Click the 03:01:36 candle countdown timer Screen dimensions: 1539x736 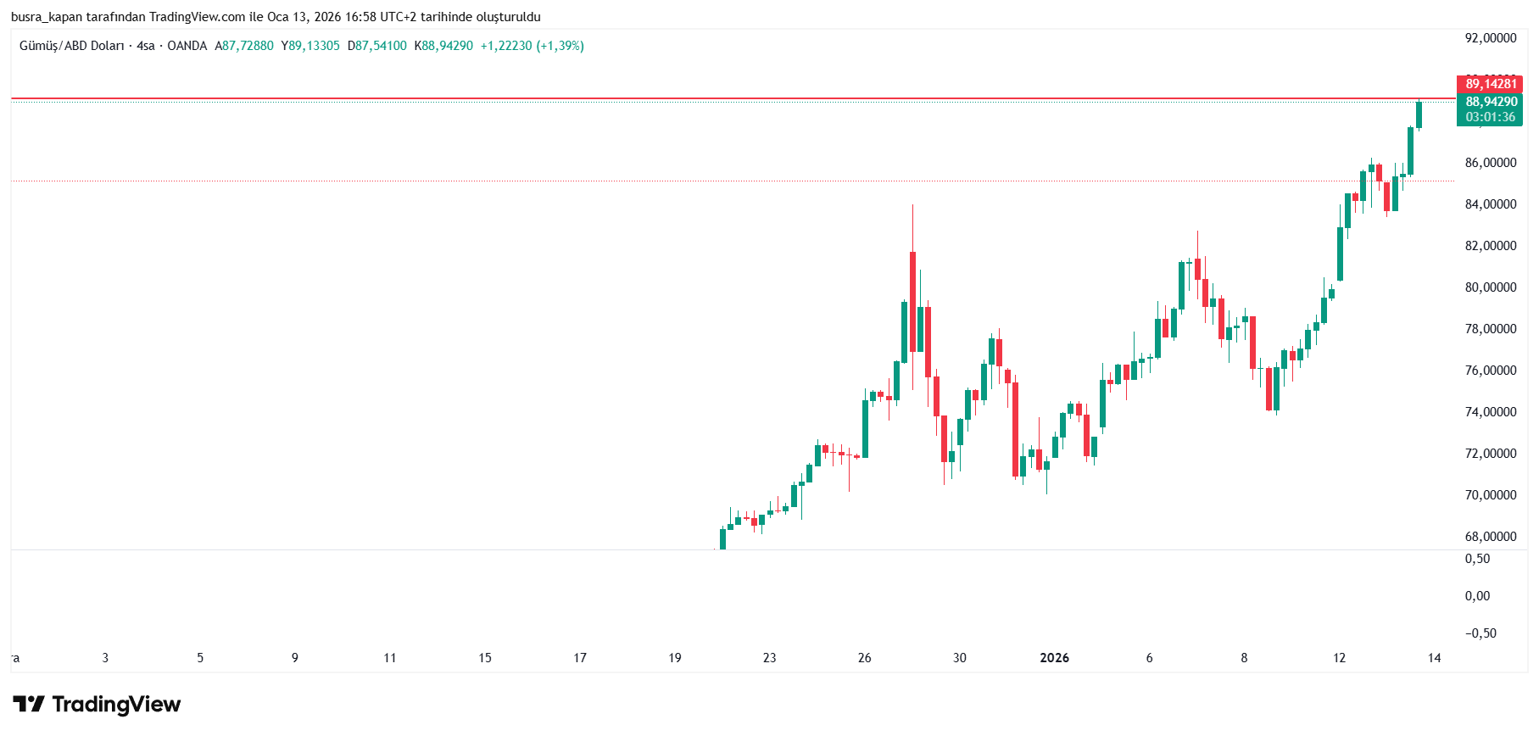coord(1490,117)
